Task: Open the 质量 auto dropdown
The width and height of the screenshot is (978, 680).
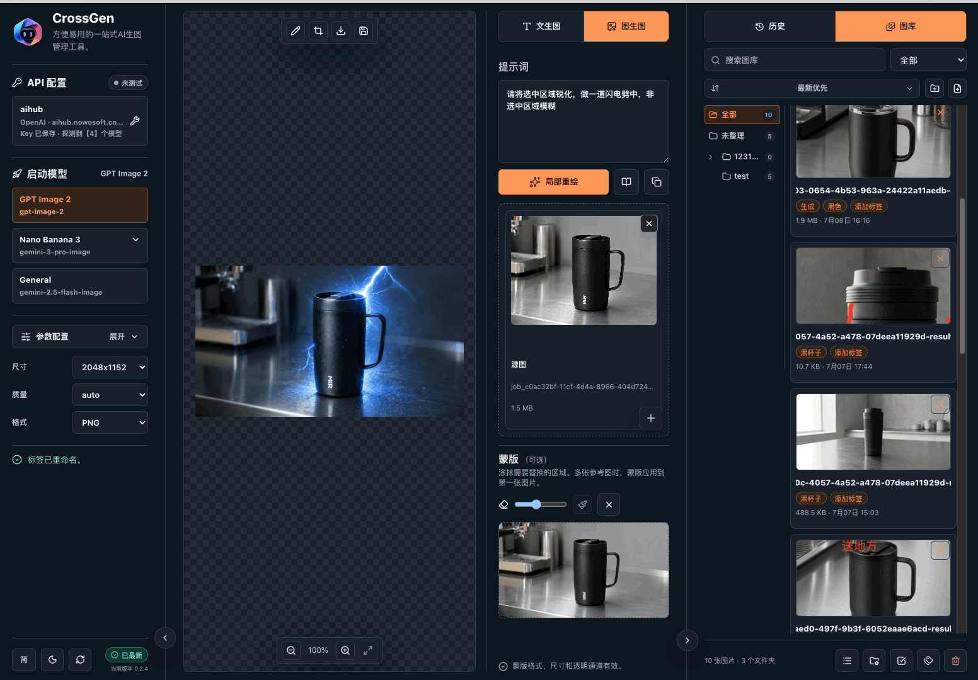Action: (x=110, y=395)
